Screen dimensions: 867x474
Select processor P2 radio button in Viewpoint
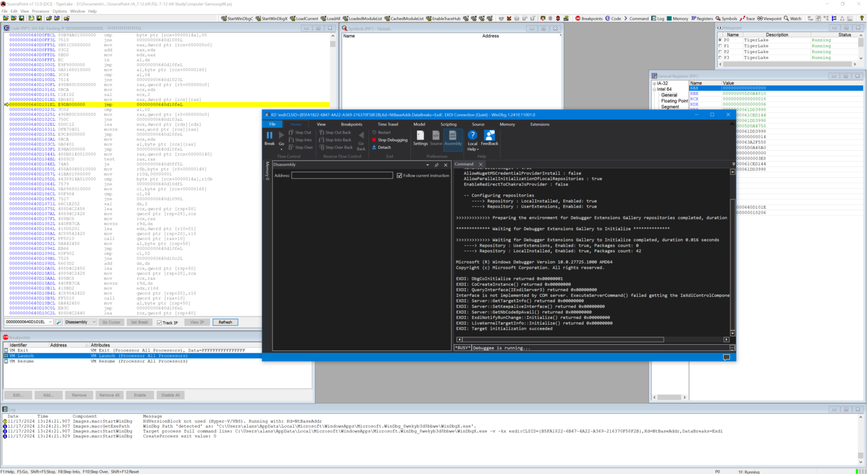(720, 52)
